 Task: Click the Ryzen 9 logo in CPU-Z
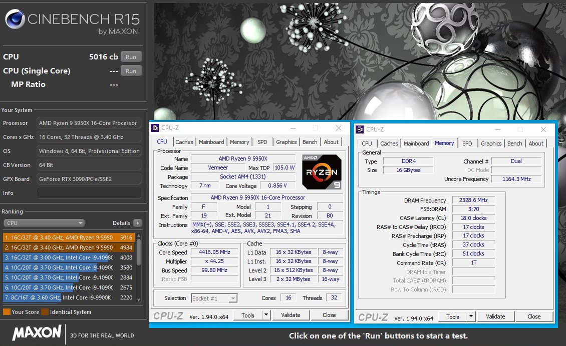[322, 172]
